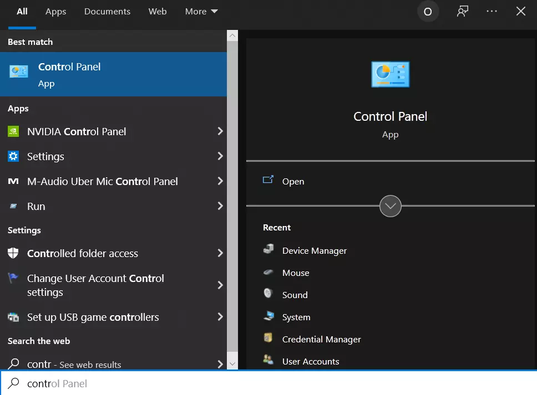
Task: Click the Sound speaker icon
Action: (x=268, y=294)
